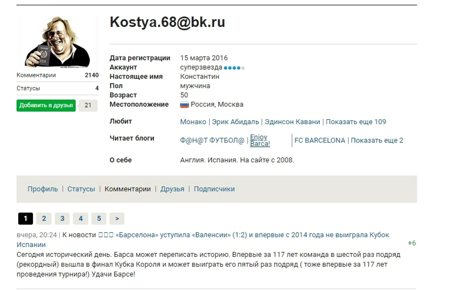Screen dimensions: 465x290
Task: Click the 'Добавить в друзья' green button
Action: pos(46,105)
